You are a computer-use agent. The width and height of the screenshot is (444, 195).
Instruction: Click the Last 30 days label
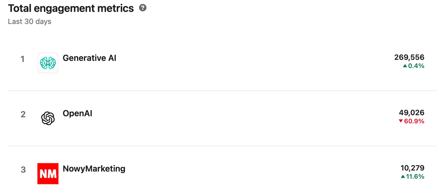click(x=29, y=21)
